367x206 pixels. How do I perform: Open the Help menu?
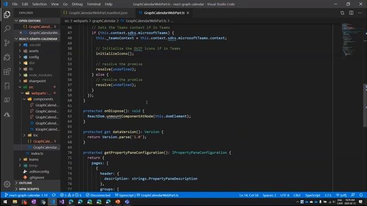pos(108,4)
